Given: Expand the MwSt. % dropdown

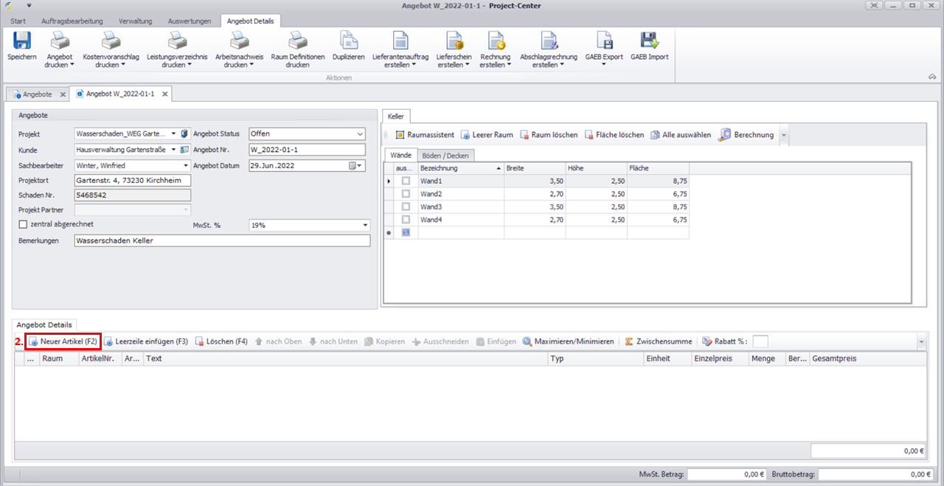Looking at the screenshot, I should [x=364, y=225].
